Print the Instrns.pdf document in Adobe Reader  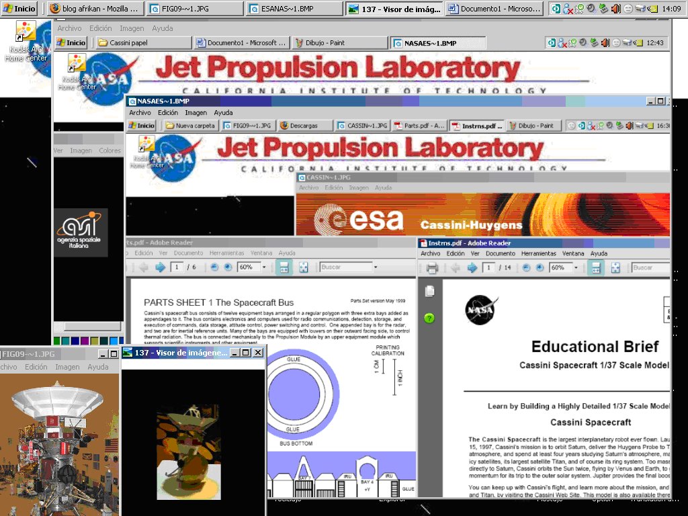pyautogui.click(x=432, y=267)
